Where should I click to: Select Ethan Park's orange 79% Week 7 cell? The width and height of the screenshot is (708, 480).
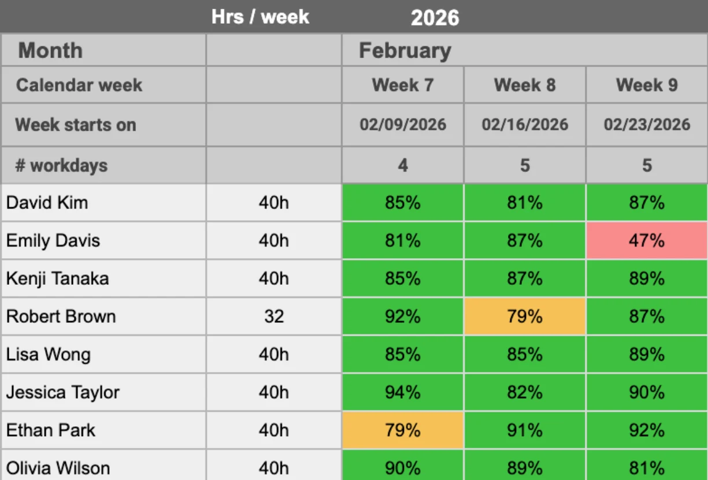pyautogui.click(x=403, y=430)
